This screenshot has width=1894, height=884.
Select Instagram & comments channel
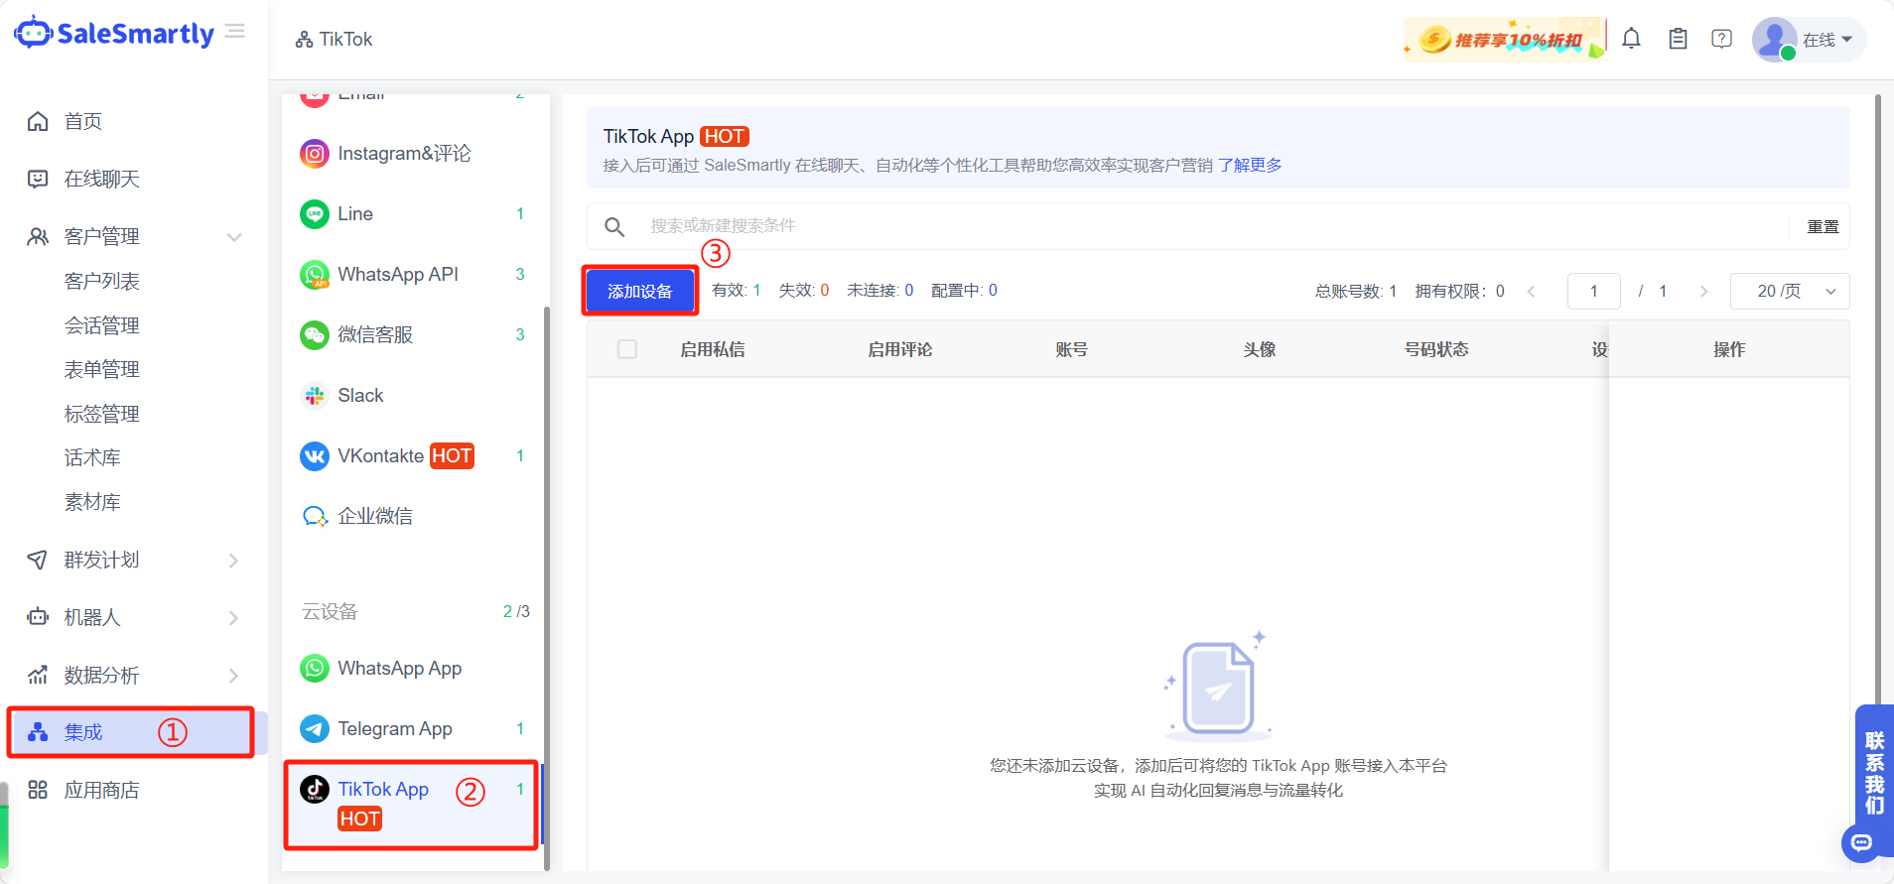403,154
